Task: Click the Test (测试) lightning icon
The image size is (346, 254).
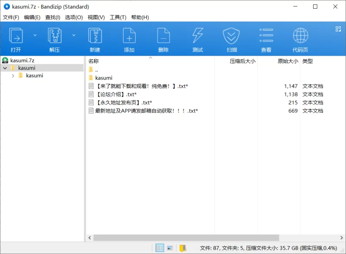Action: pos(198,35)
